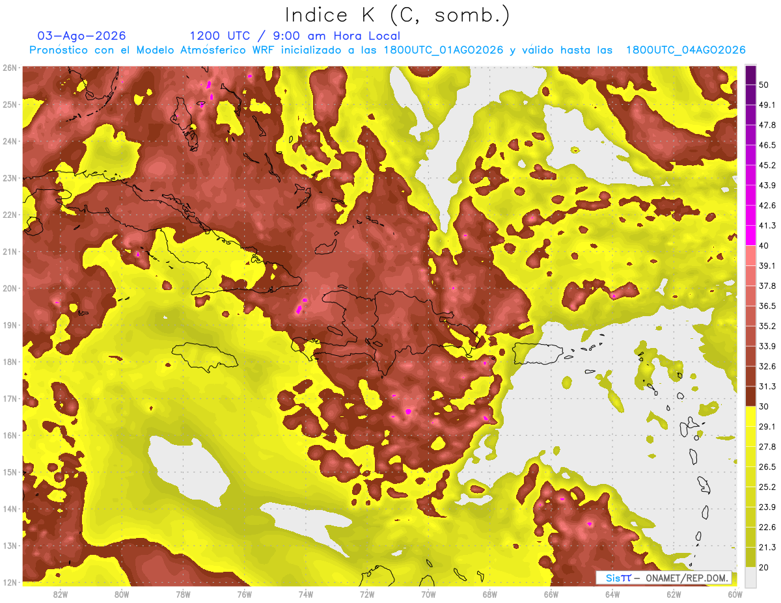Click the legend value "37.8"
This screenshot has height=603, width=781.
767,286
